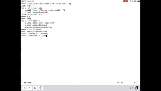Click the domains=tuple(domains) line
This screenshot has width=161, height=91.
click(x=34, y=31)
